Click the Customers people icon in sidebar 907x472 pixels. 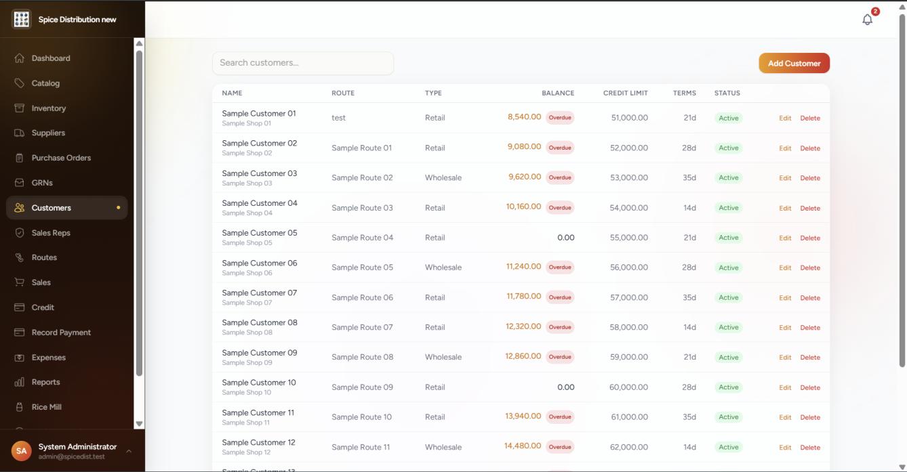point(20,208)
